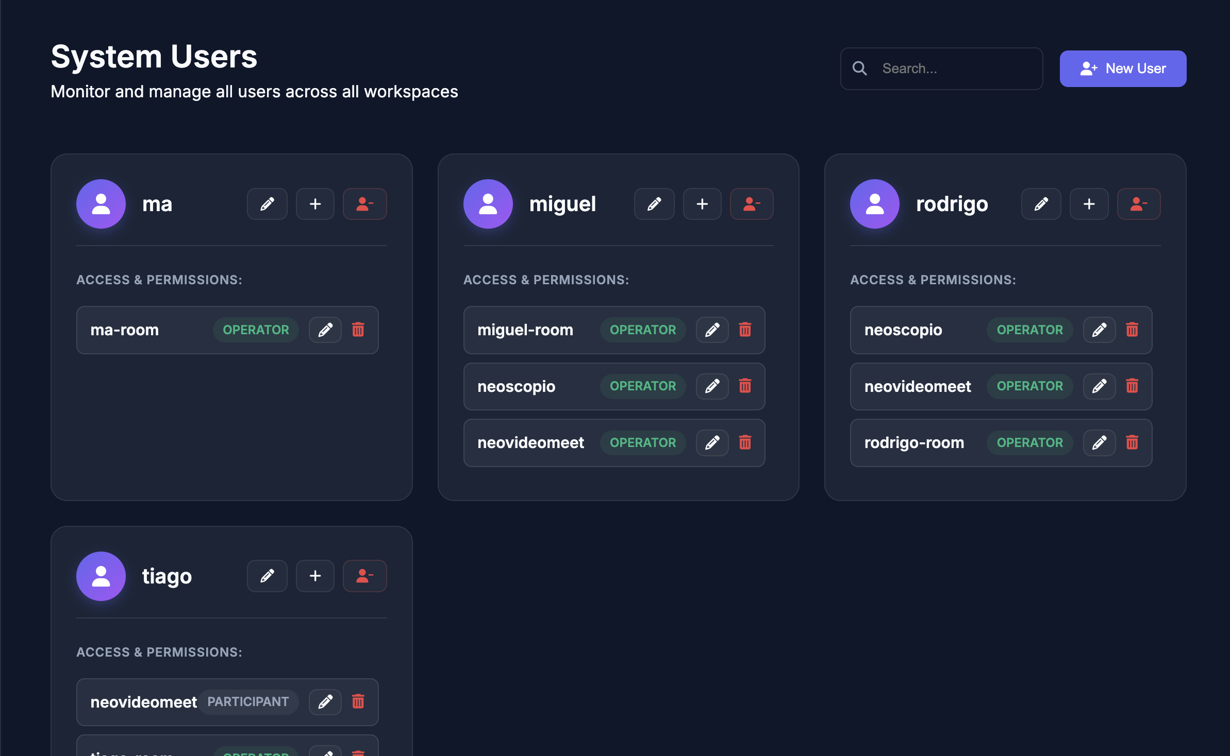Delete tiago's neovideomeet access
The height and width of the screenshot is (756, 1230).
click(358, 701)
